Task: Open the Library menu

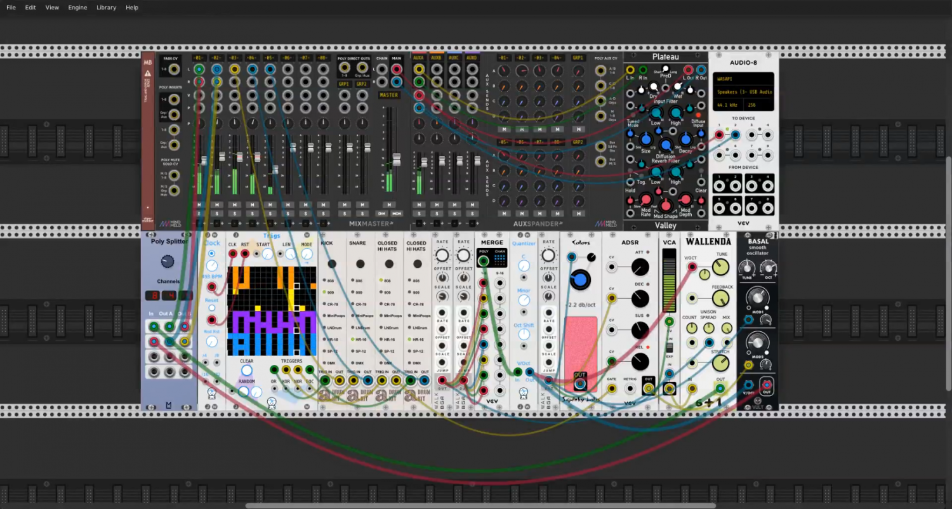Action: [x=106, y=8]
